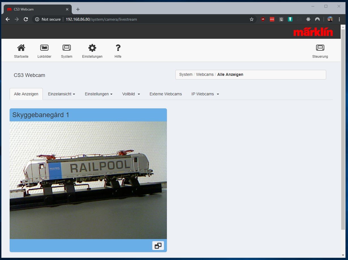Pop out Skyggebanegård 1 webcam window
This screenshot has width=348, height=260.
pyautogui.click(x=158, y=246)
